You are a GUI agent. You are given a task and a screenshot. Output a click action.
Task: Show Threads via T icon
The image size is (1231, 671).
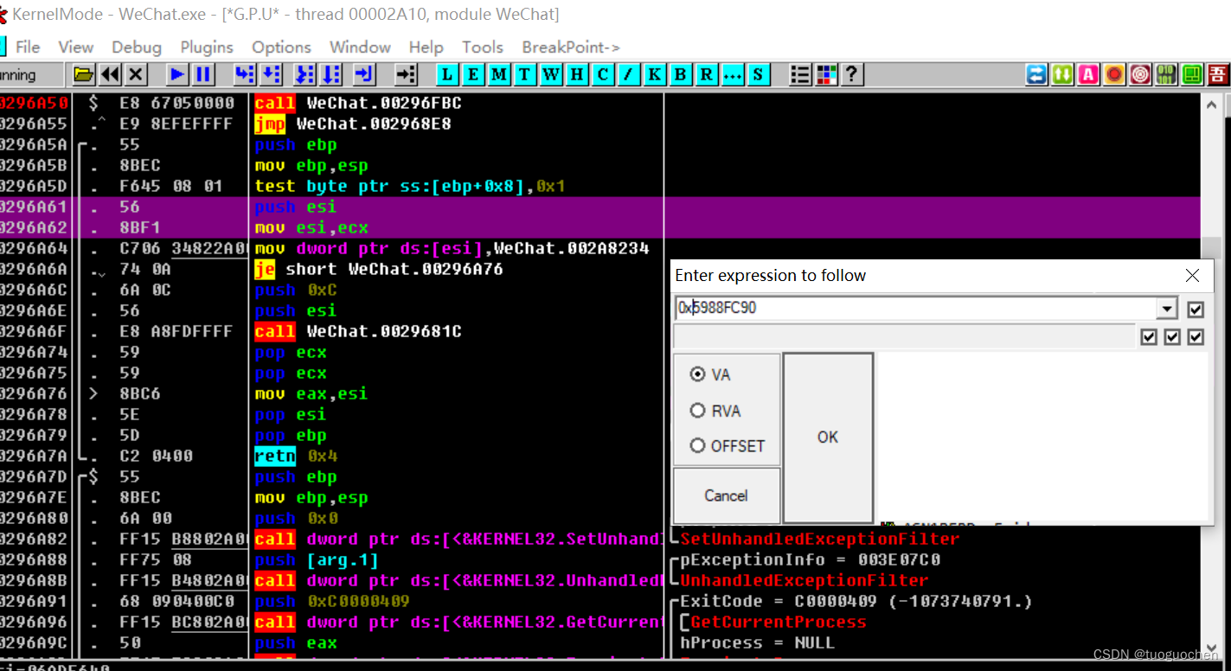(x=525, y=74)
